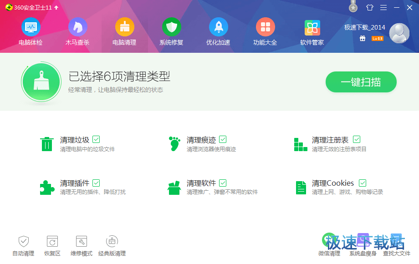
Task: Open the 系统修复 shield icon
Action: click(172, 27)
